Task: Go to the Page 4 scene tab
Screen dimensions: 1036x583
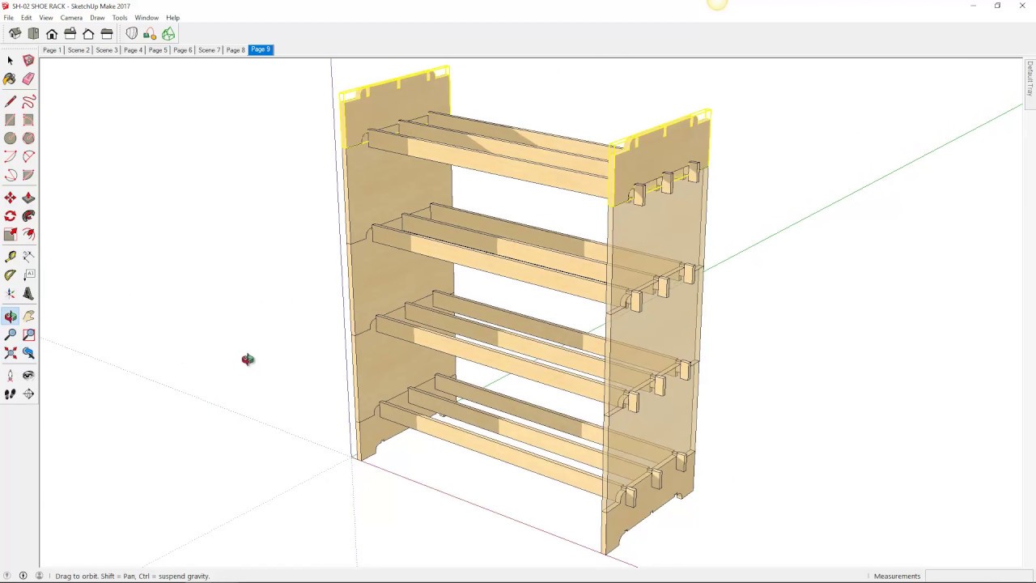Action: (133, 50)
